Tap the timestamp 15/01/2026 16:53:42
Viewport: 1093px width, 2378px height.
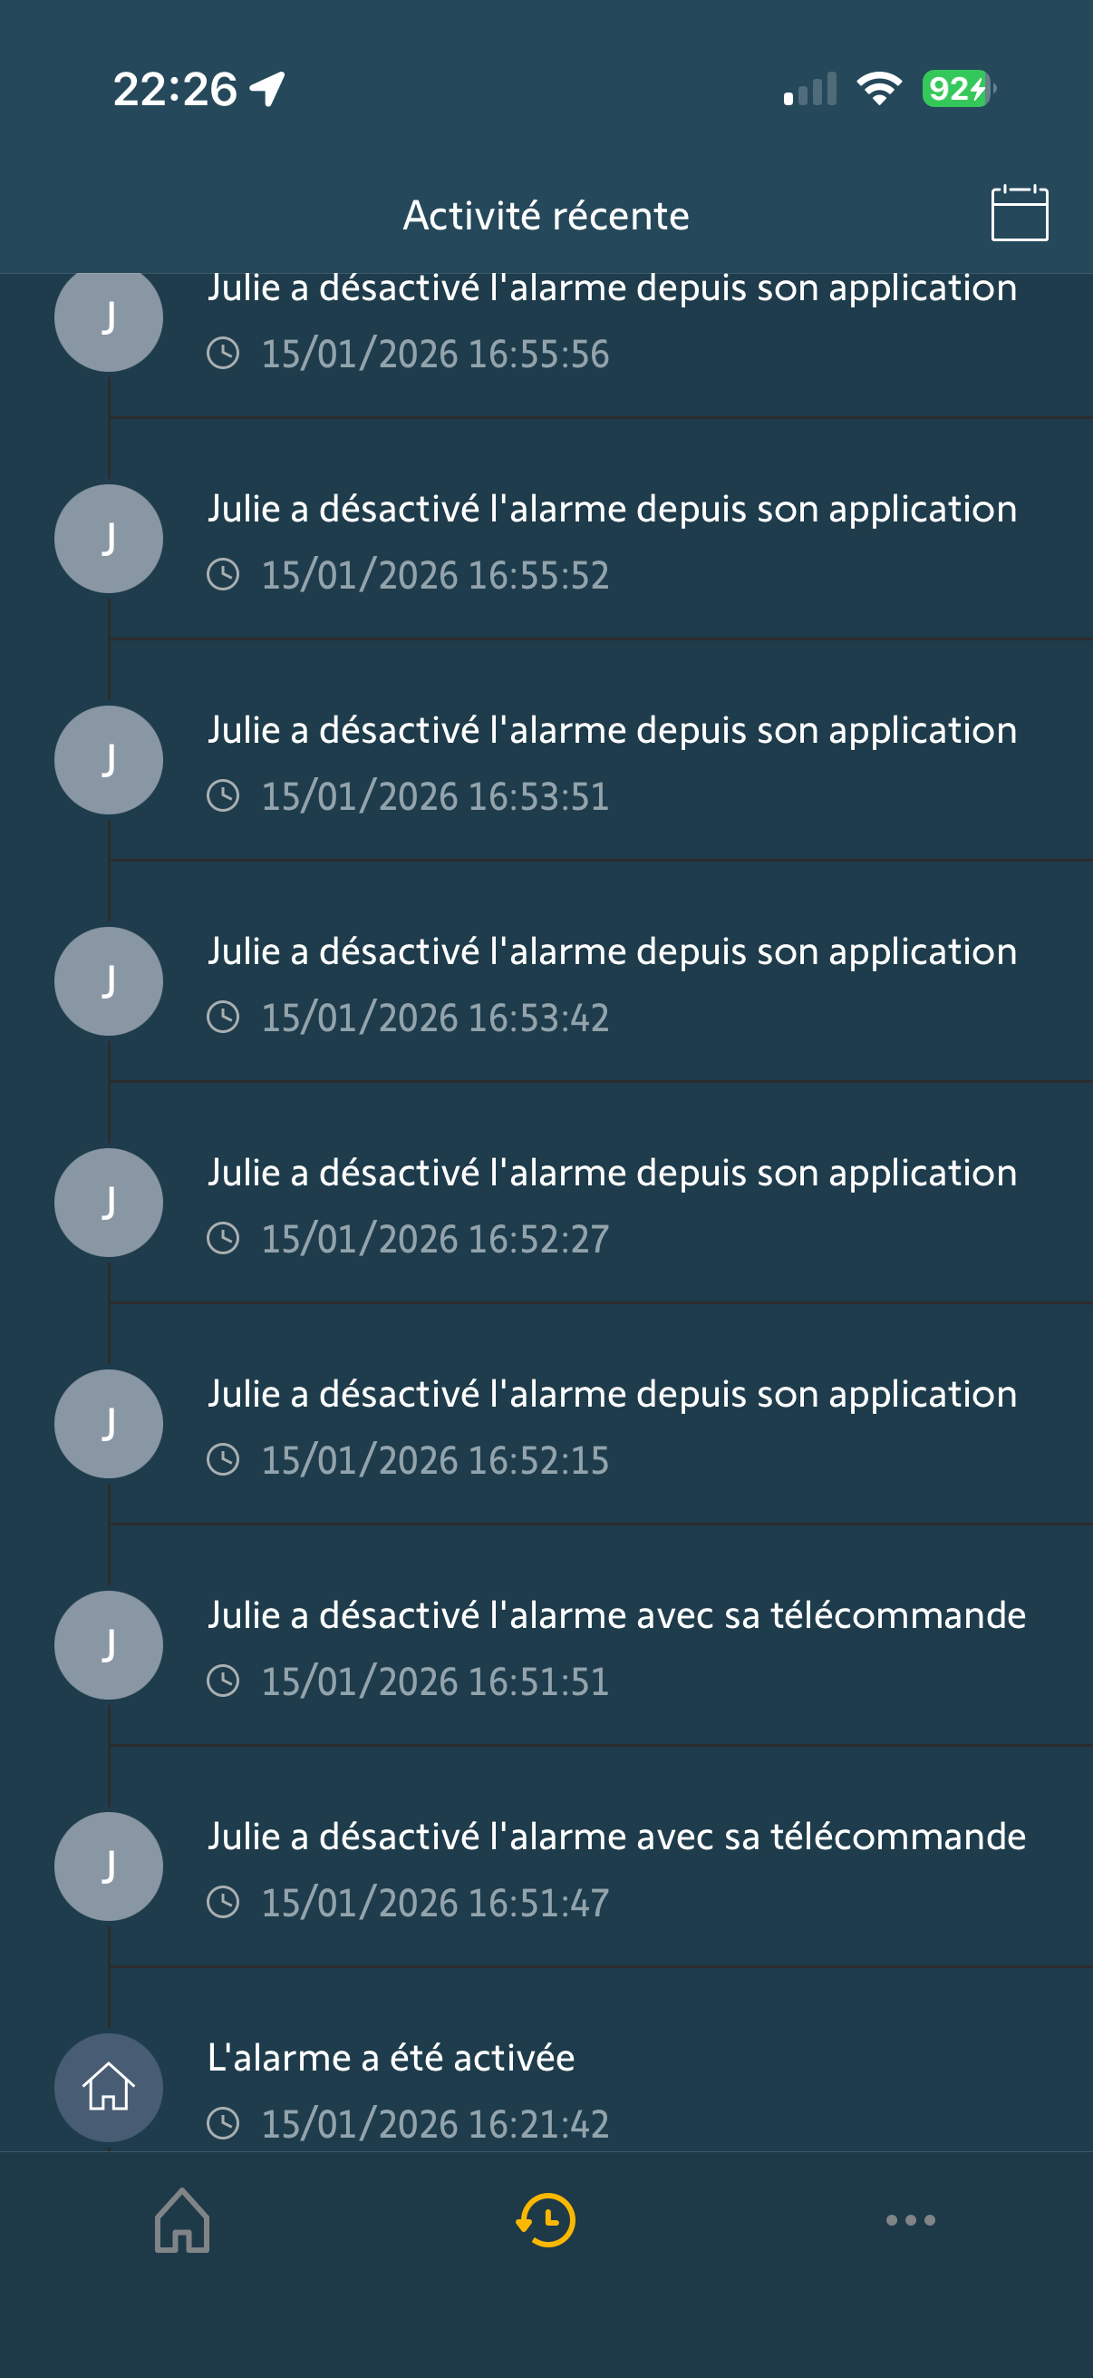point(434,1018)
